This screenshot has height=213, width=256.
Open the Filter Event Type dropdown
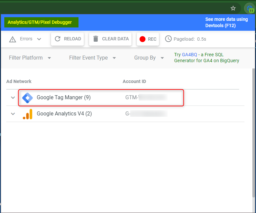93,58
